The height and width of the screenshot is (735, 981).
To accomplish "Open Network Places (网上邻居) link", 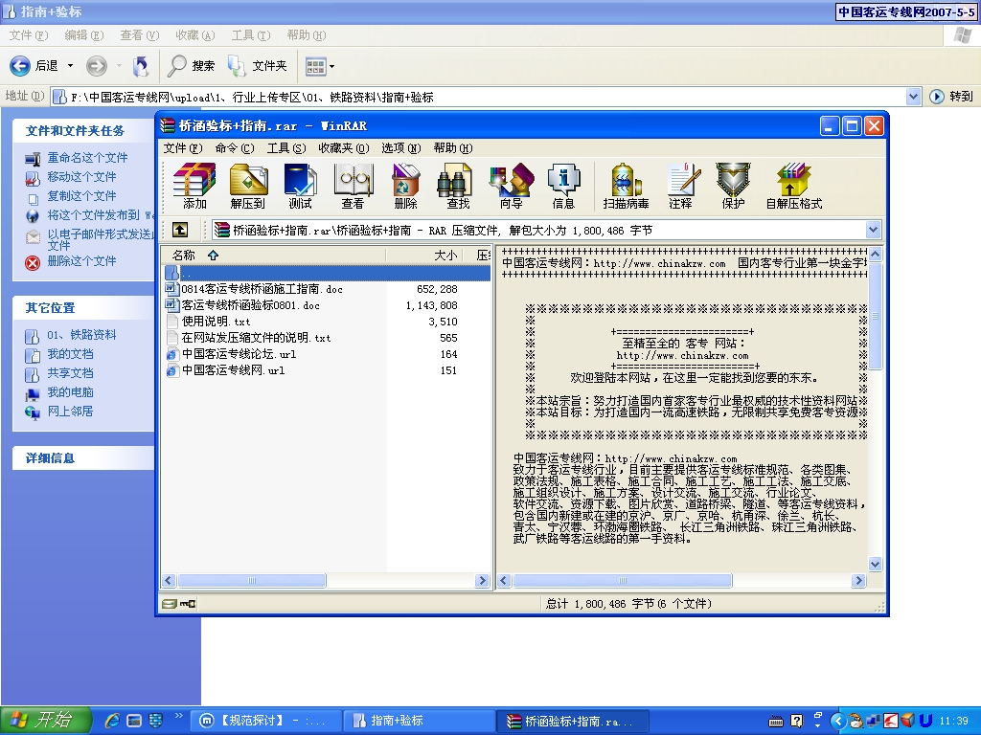I will pos(70,412).
